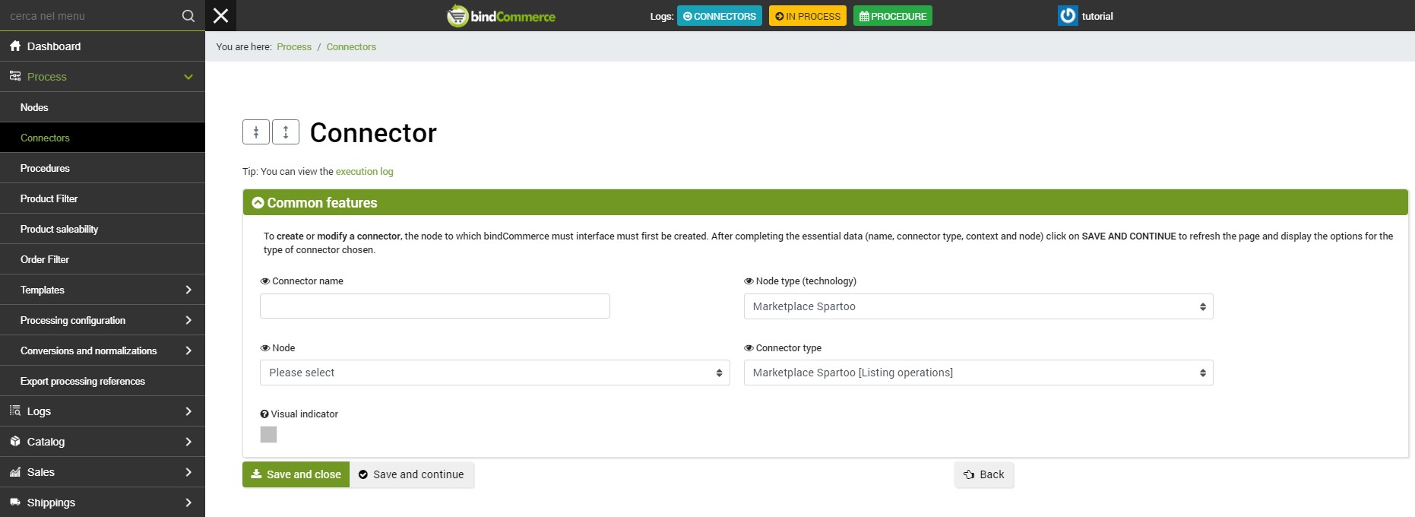Click the Logs sidebar icon
The width and height of the screenshot is (1415, 517).
(x=15, y=411)
